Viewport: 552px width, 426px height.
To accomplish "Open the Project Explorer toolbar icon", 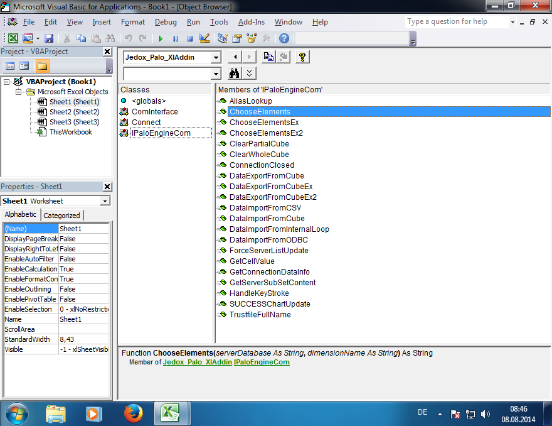I will click(223, 38).
